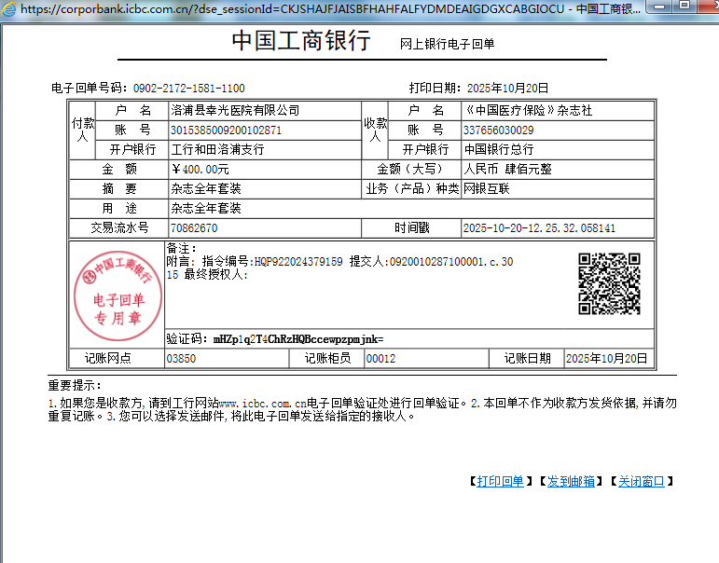Click payer account number 3015385009200102871

227,130
